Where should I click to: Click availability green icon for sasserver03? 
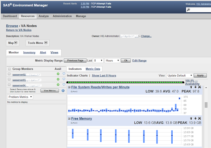click(58, 79)
